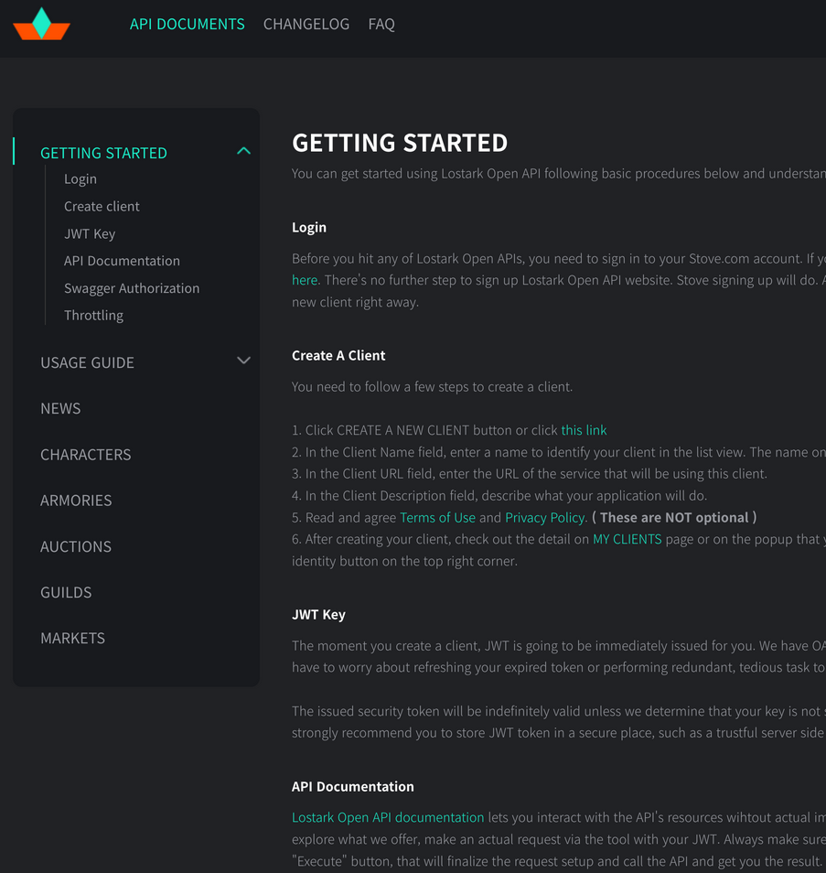The height and width of the screenshot is (873, 826).
Task: Open the Swagger Authorization sidebar entry
Action: (132, 288)
